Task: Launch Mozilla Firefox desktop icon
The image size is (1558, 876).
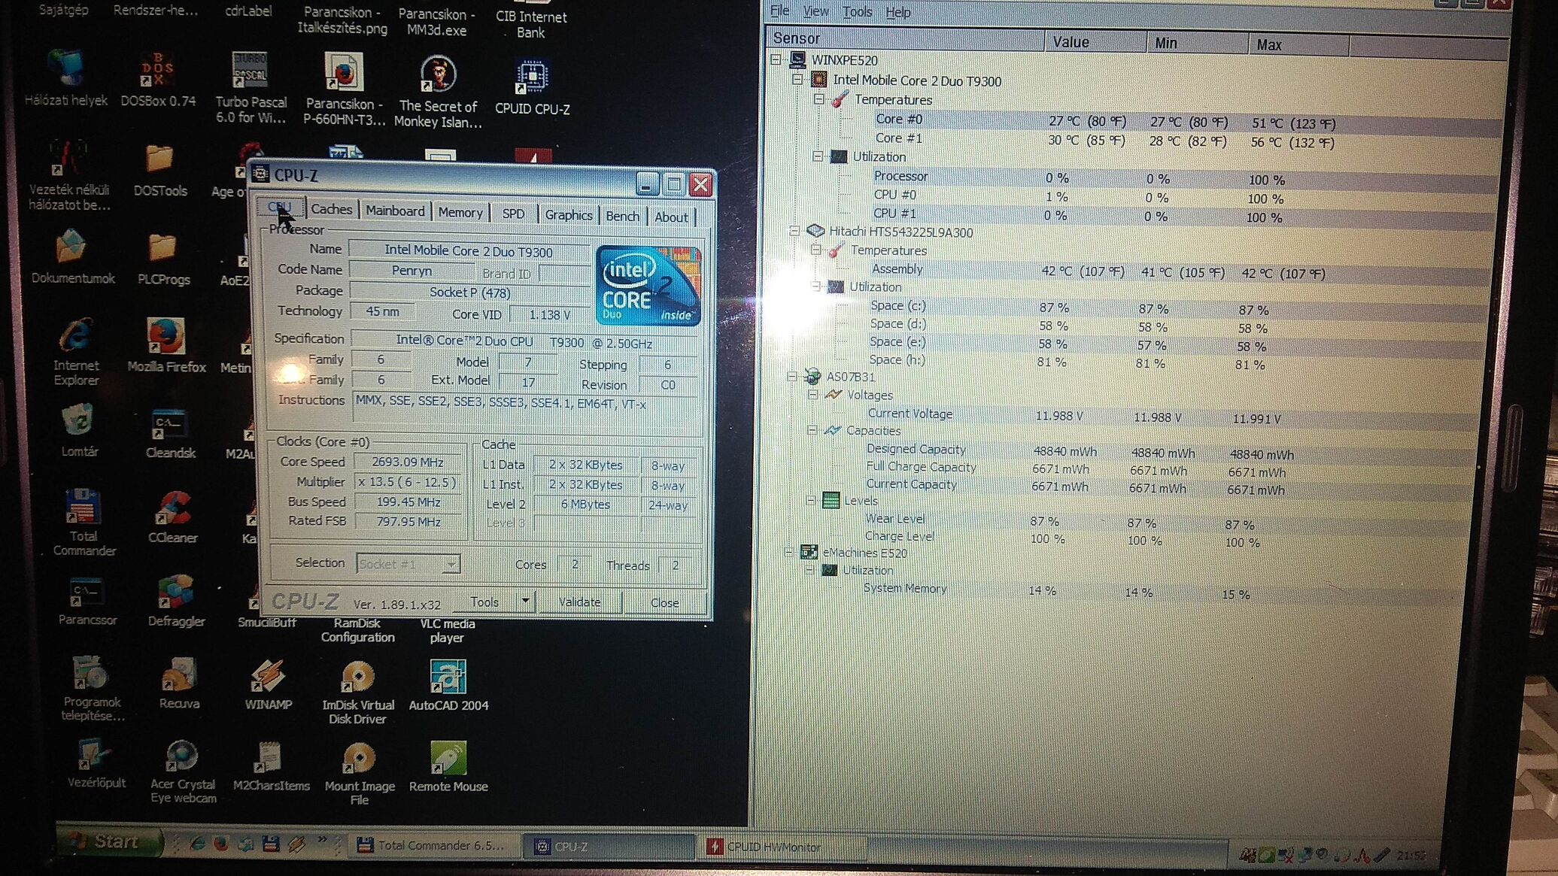Action: [166, 346]
